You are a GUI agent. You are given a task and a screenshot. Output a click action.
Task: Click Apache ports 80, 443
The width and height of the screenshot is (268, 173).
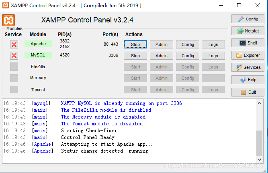(x=111, y=44)
